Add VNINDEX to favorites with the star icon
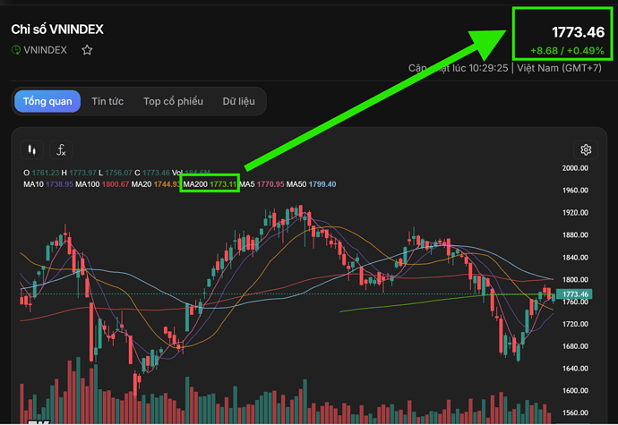 click(87, 50)
